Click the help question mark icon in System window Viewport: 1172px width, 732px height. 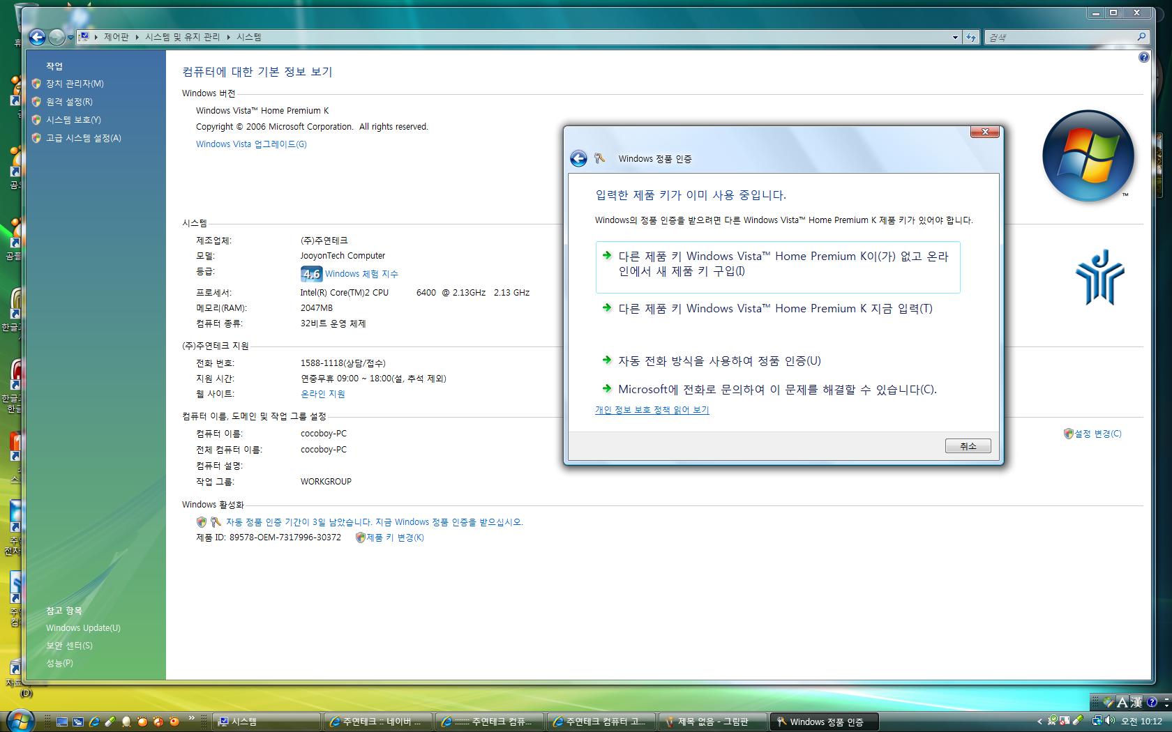1143,57
